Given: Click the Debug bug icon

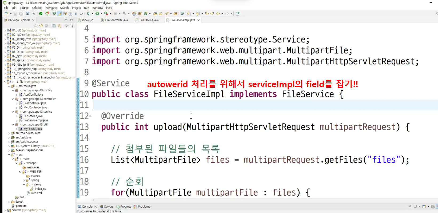Looking at the screenshot, I should (88, 14).
